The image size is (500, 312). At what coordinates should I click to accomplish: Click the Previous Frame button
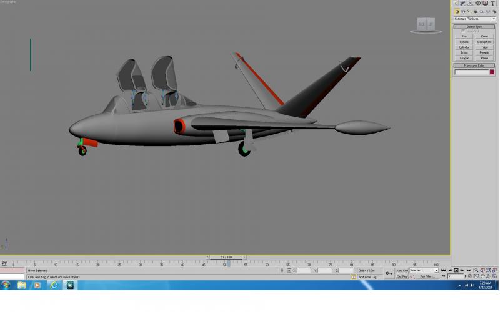450,270
